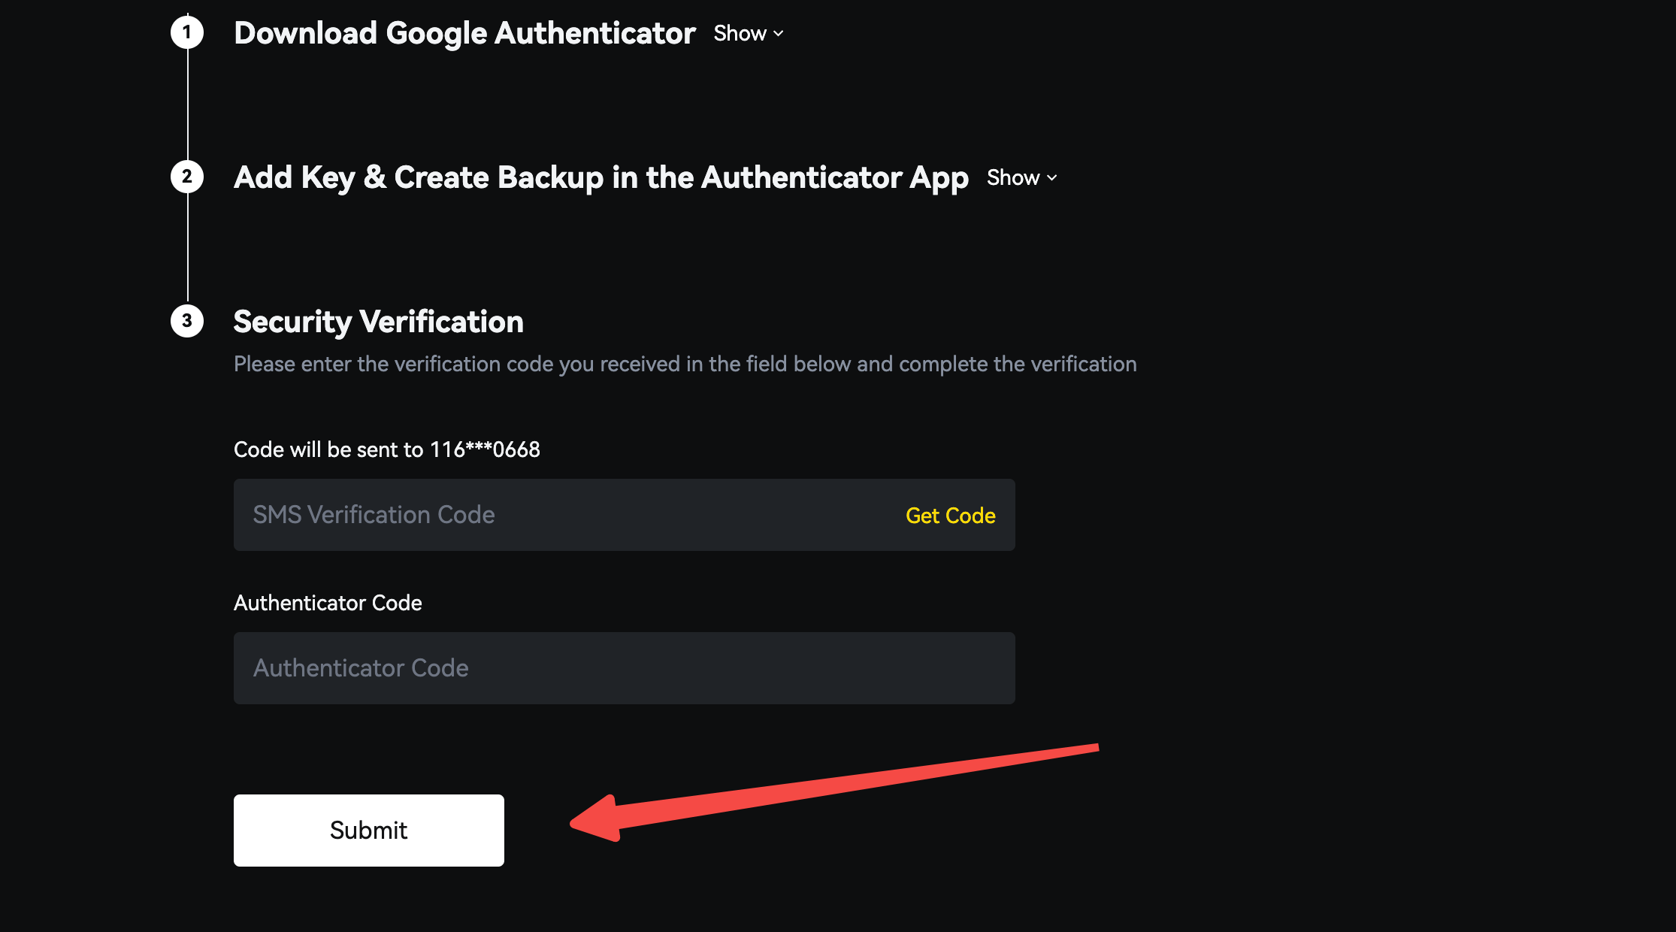Click the vertical line between steps 1 and 2

coord(187,105)
